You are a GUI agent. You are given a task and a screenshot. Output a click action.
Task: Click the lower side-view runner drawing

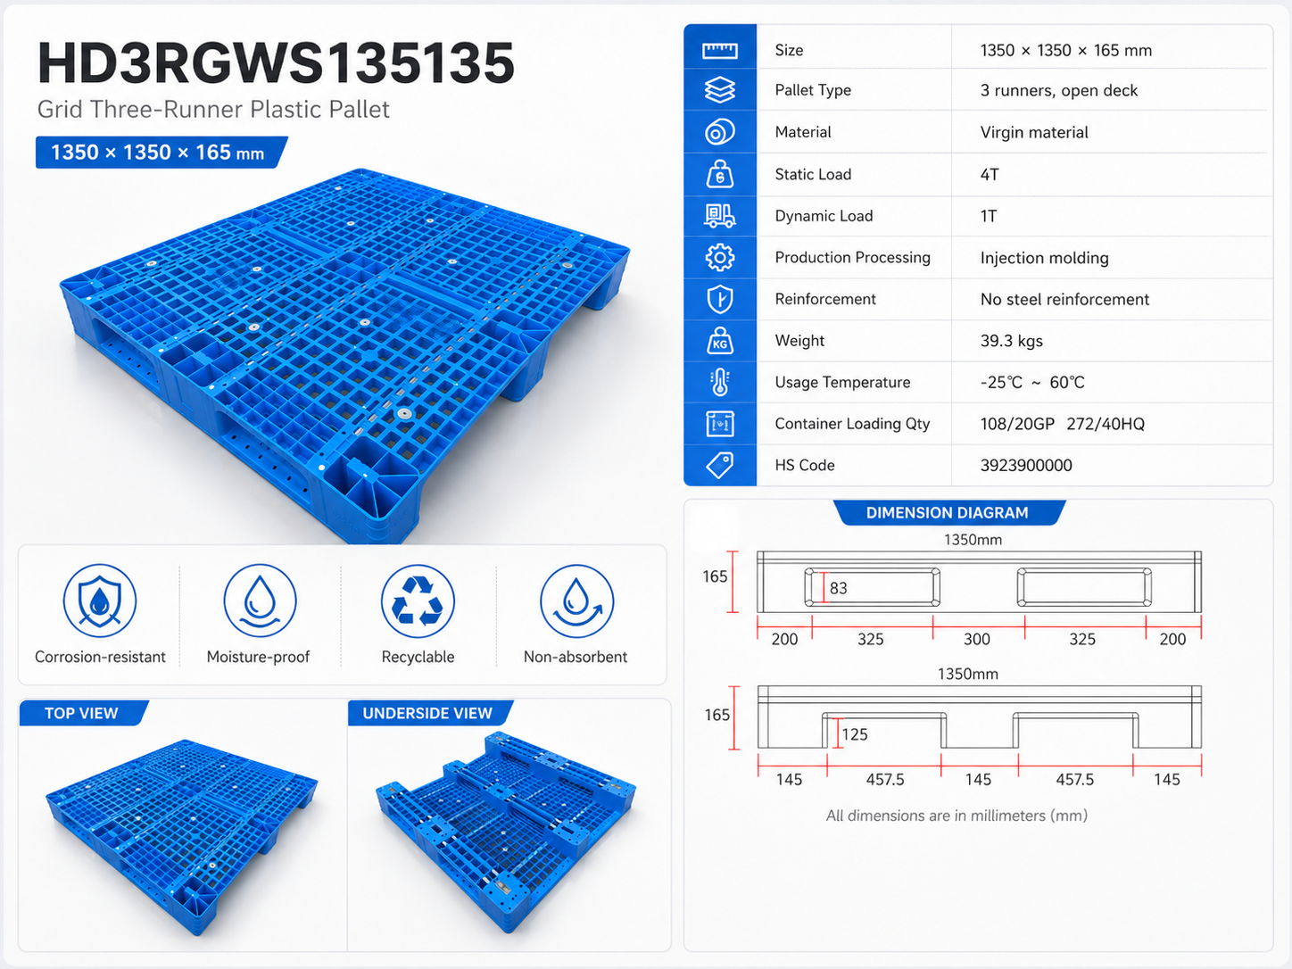[x=979, y=716]
